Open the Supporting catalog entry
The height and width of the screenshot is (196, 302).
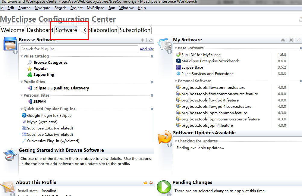[44, 75]
